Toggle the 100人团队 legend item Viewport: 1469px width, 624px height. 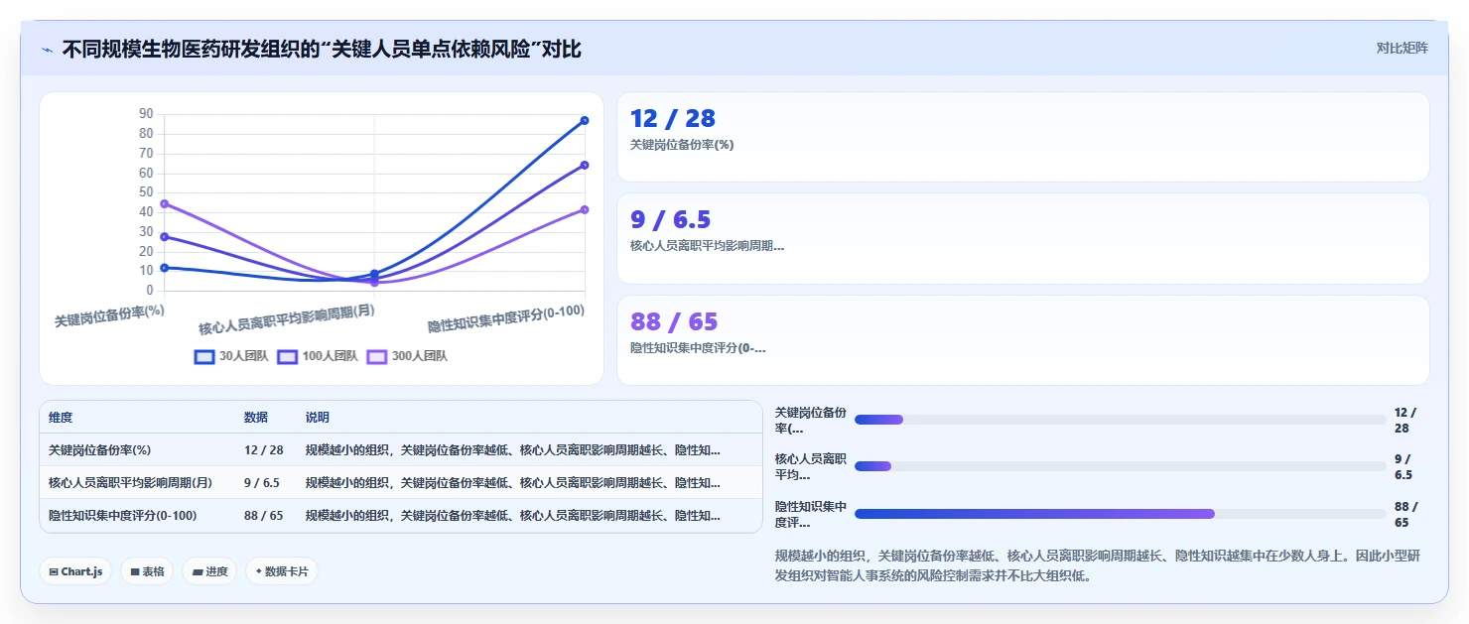click(x=318, y=357)
